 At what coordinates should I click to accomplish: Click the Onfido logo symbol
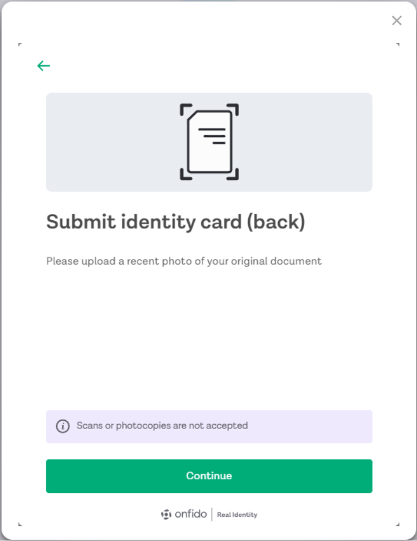[167, 514]
